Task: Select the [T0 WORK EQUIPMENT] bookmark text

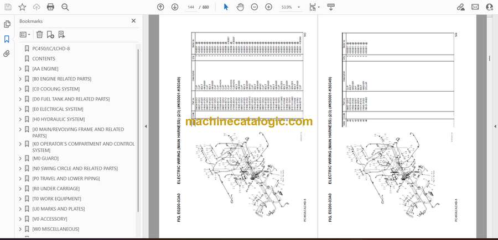Action: click(56, 199)
